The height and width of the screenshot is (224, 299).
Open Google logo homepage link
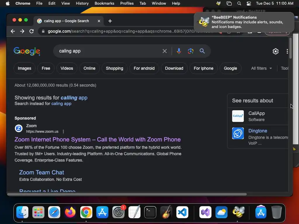27,51
